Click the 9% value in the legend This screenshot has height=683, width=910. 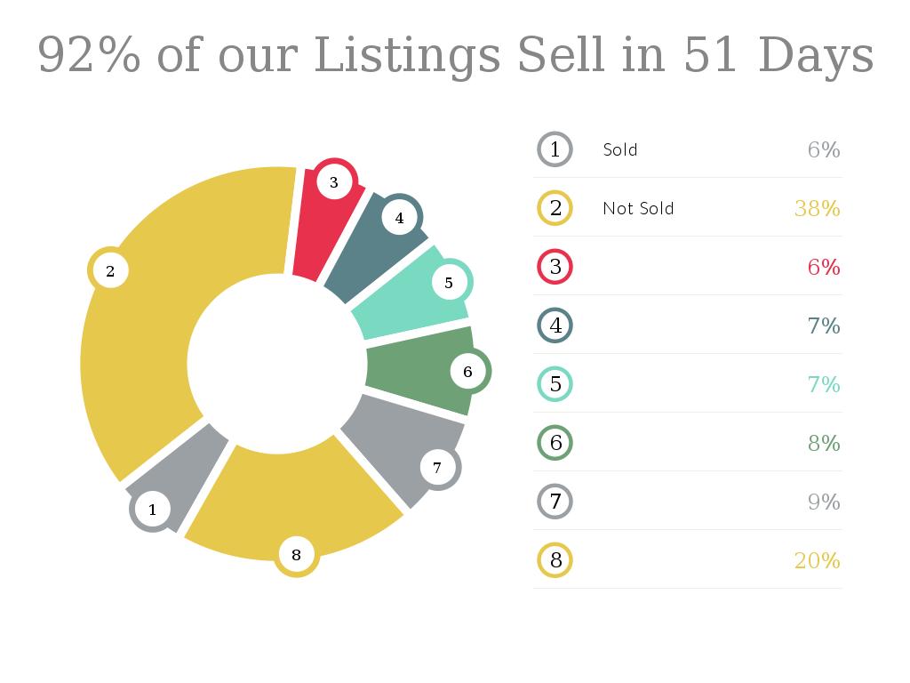pos(824,502)
